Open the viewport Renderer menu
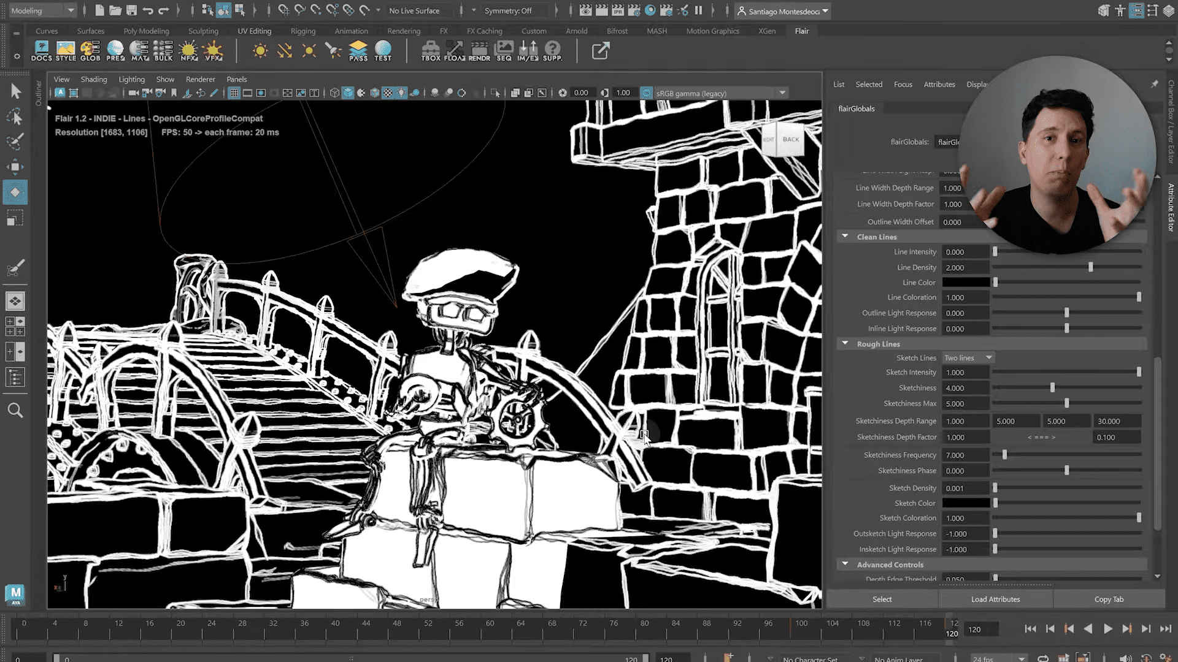 200,79
